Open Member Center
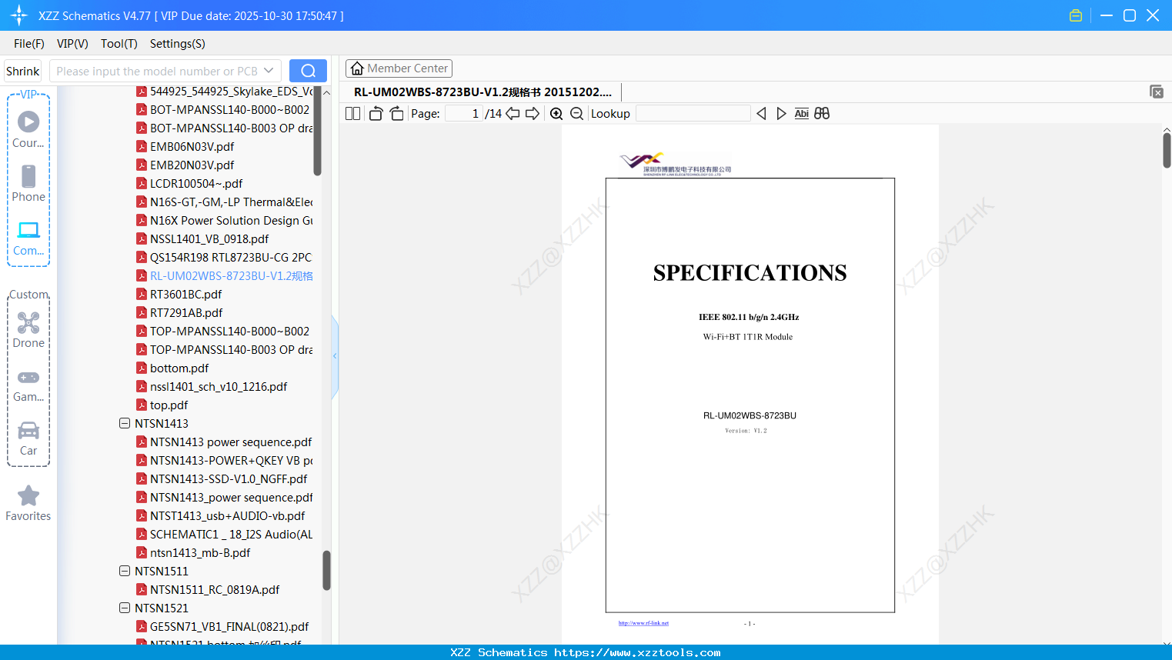Screen dimensions: 1172x660 click(x=399, y=68)
